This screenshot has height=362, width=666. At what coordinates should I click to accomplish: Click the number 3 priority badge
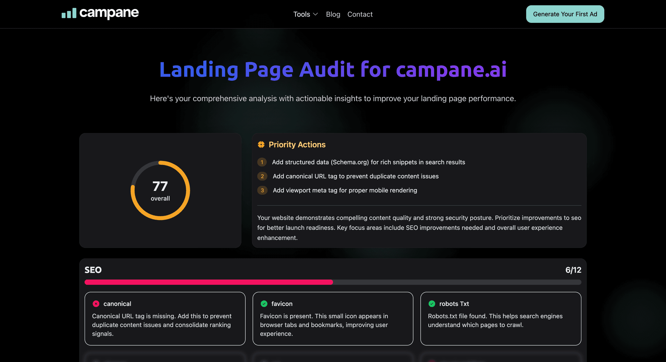point(262,191)
